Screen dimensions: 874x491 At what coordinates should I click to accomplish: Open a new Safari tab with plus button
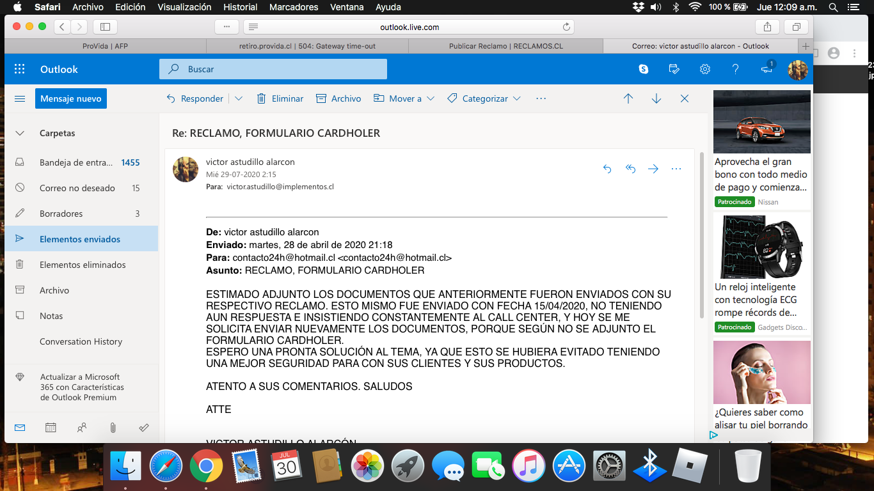[805, 46]
